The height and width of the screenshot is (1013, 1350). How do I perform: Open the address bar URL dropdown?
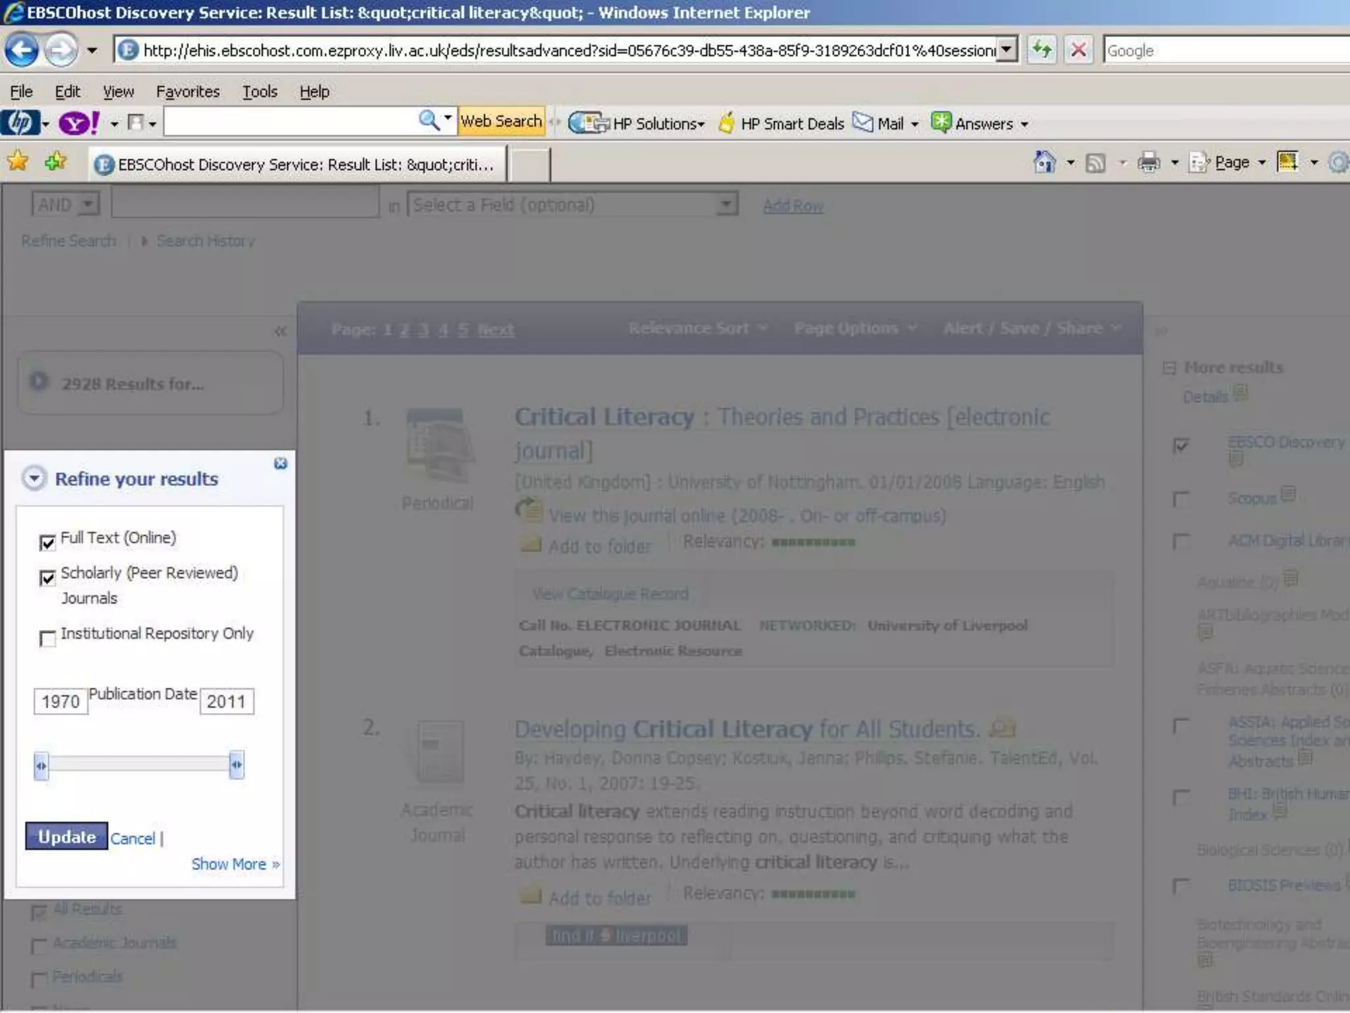(1006, 50)
